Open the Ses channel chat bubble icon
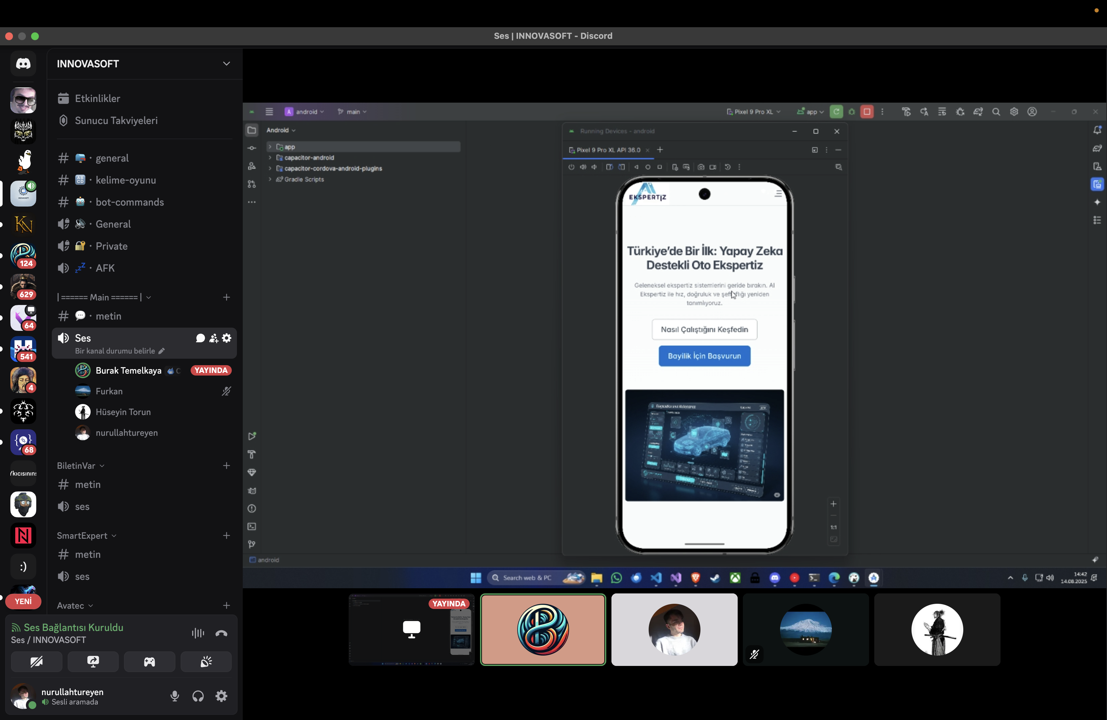 point(200,338)
